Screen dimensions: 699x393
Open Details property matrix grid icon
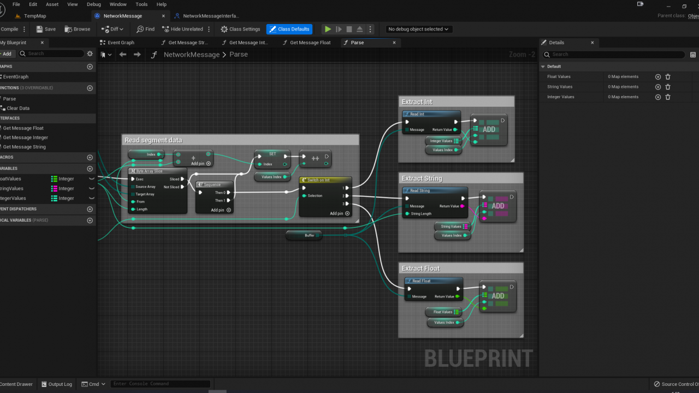(693, 55)
